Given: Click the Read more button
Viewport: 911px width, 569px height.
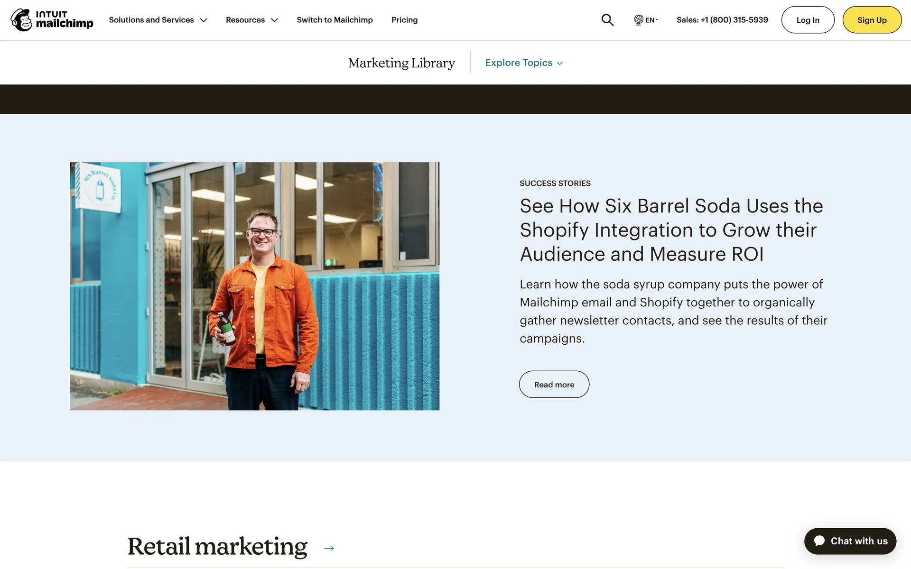Looking at the screenshot, I should (554, 385).
